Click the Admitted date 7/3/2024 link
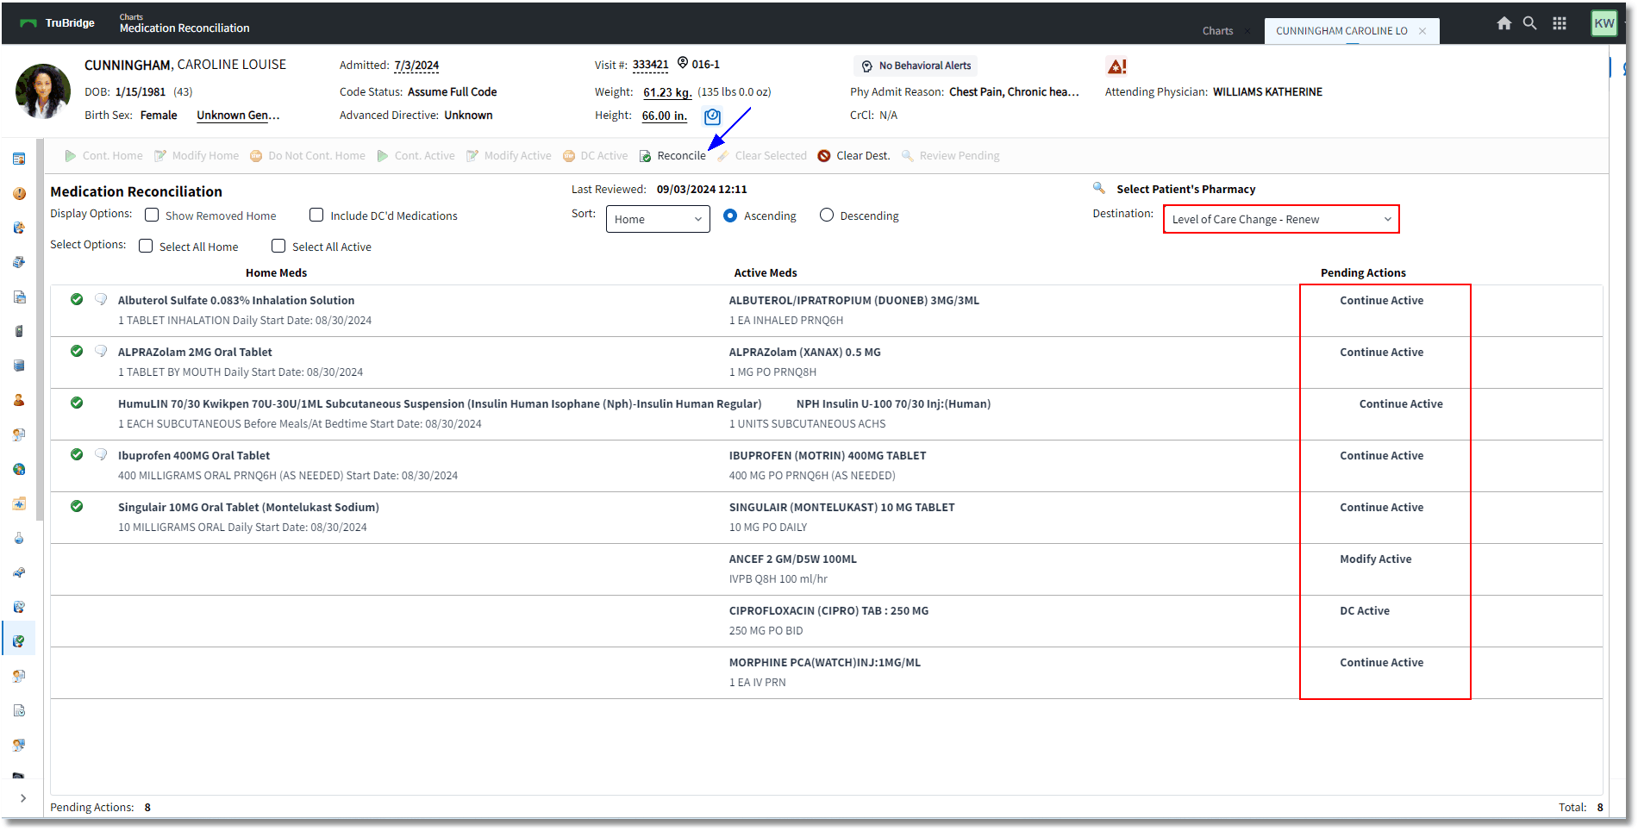The width and height of the screenshot is (1638, 831). (x=416, y=66)
